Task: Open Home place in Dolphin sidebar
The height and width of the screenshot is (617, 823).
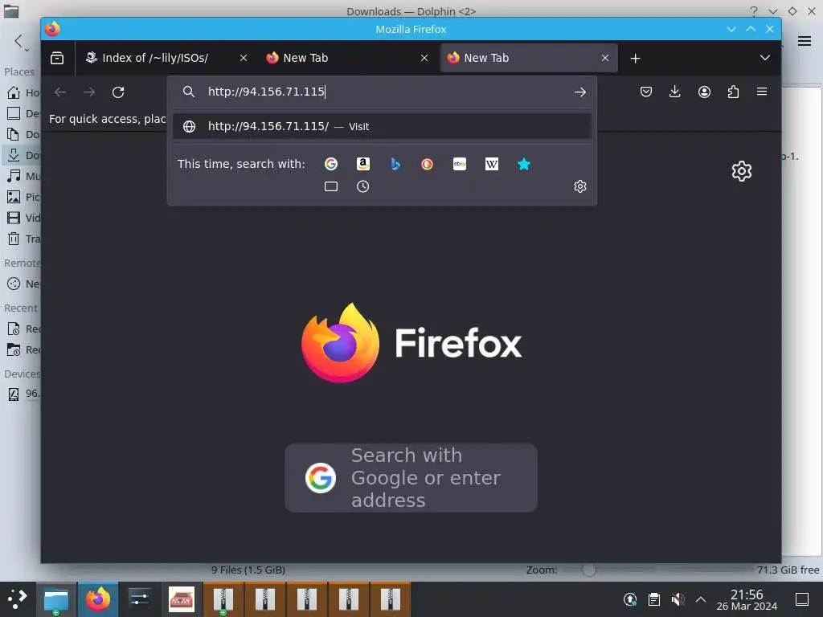Action: (23, 93)
